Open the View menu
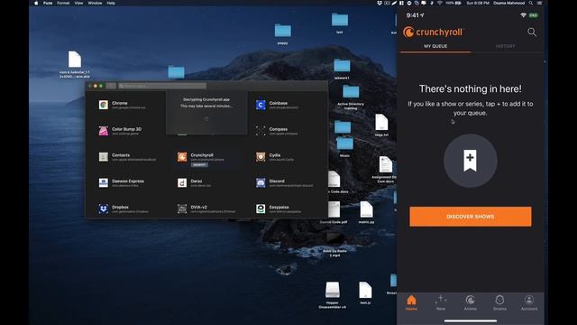 (x=78, y=3)
